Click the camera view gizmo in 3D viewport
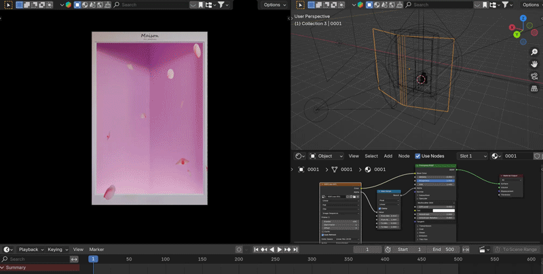Image resolution: width=543 pixels, height=274 pixels. [534, 76]
